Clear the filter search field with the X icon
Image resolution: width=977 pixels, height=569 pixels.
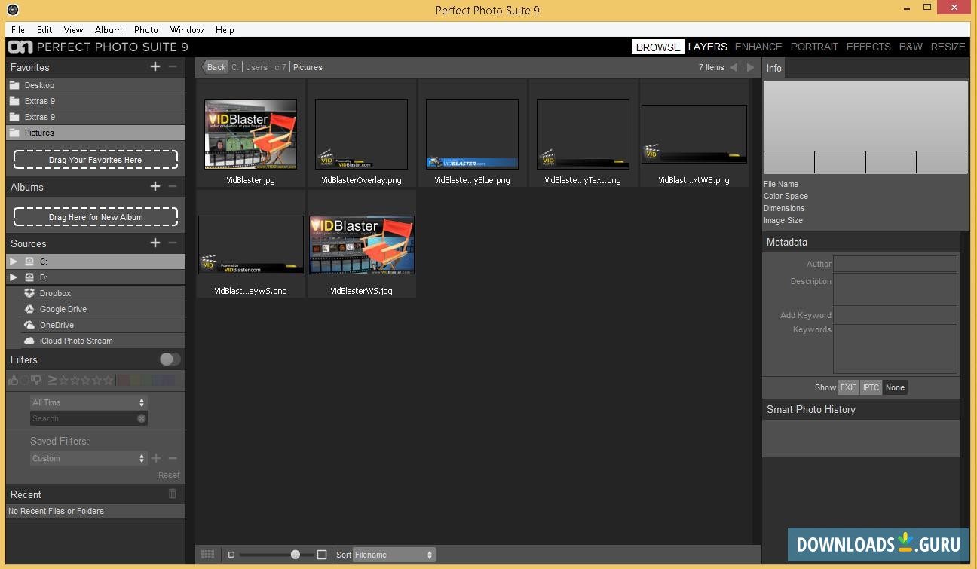click(141, 418)
